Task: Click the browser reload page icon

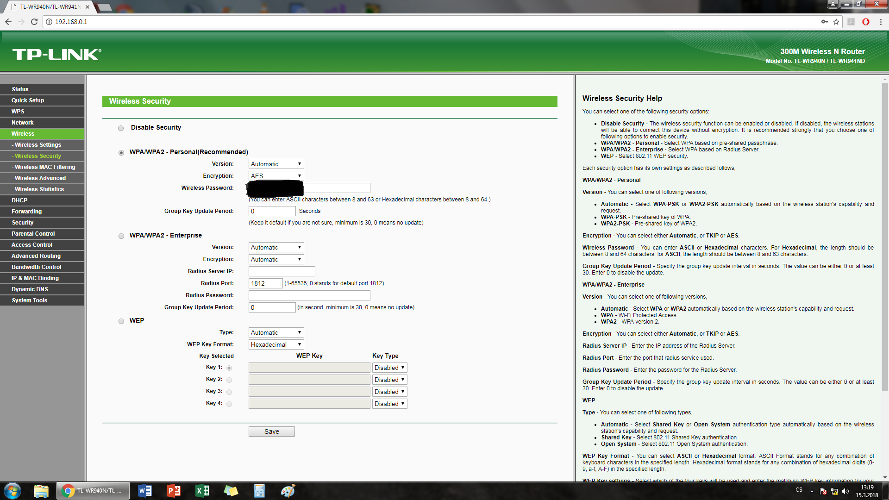Action: pos(34,22)
